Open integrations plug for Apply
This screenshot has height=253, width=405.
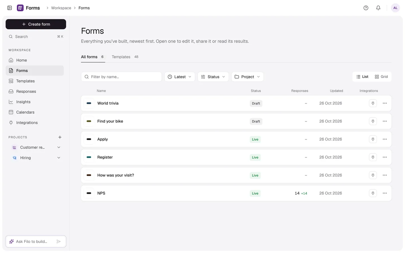pyautogui.click(x=373, y=139)
